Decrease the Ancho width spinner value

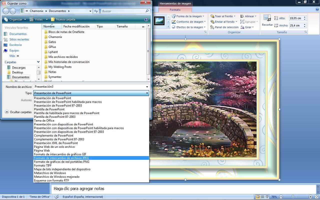(x=304, y=26)
